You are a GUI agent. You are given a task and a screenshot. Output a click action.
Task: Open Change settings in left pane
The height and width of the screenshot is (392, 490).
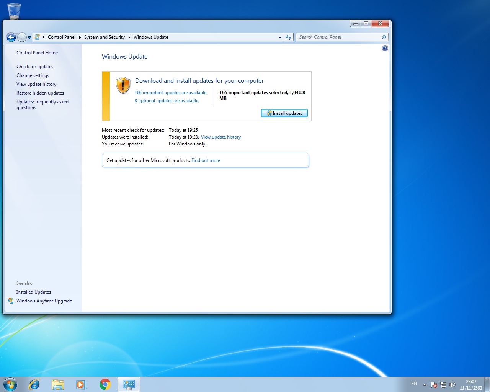point(33,75)
